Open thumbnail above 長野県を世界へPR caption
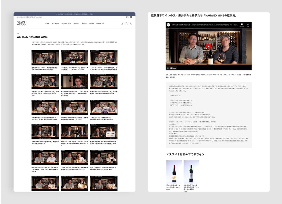The image size is (282, 204). (x=104, y=131)
